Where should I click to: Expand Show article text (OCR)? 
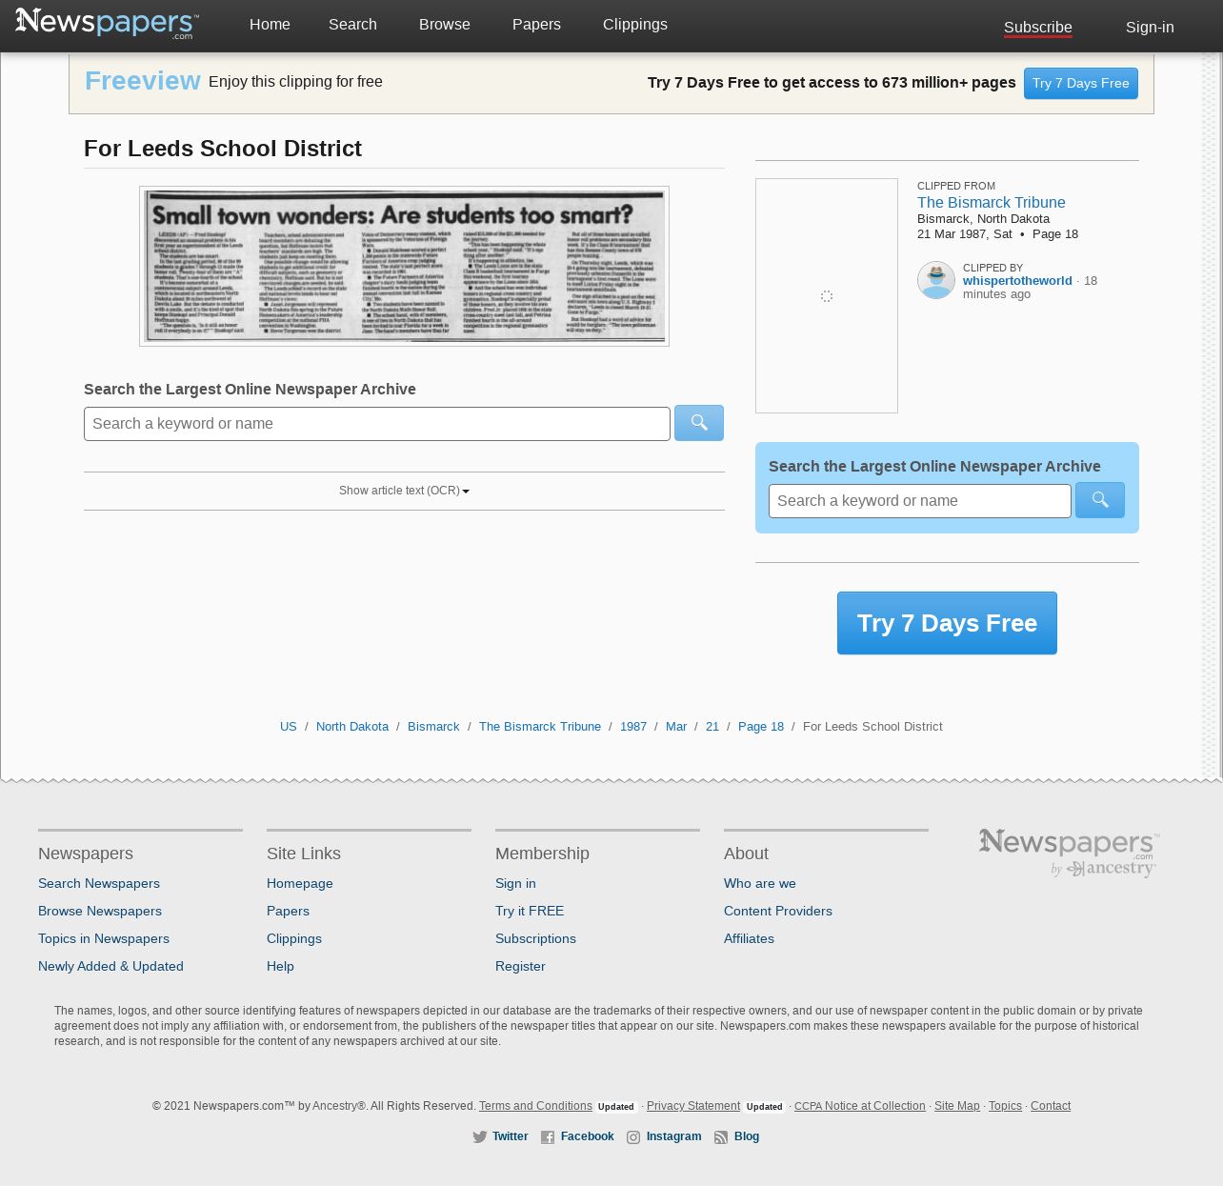pos(404,491)
